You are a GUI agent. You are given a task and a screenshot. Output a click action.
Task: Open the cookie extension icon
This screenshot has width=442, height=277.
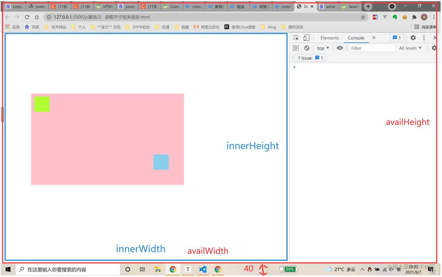pyautogui.click(x=404, y=17)
